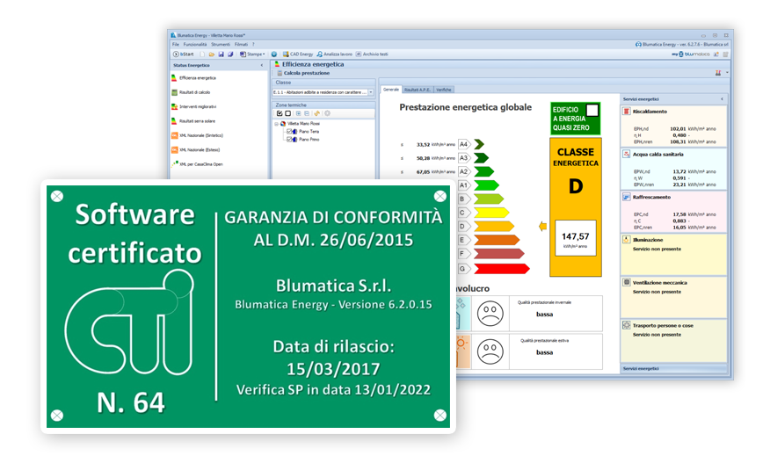Open the Classe building category combo box

coord(323,91)
